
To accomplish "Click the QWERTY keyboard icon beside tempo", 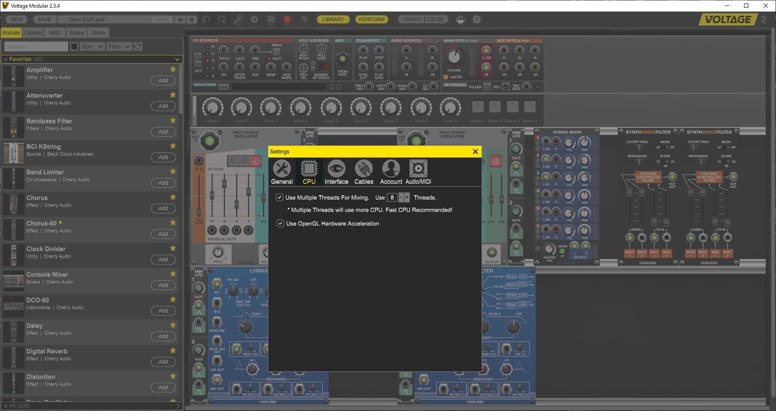I will click(460, 20).
